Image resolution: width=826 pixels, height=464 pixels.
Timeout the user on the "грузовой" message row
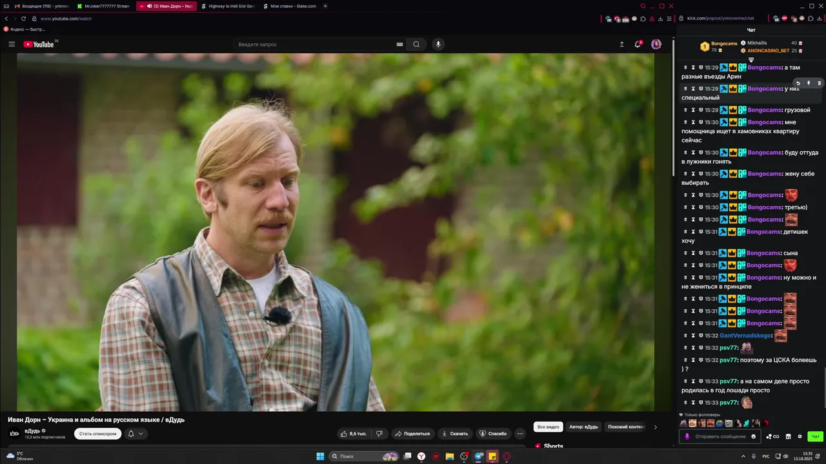[x=693, y=110]
